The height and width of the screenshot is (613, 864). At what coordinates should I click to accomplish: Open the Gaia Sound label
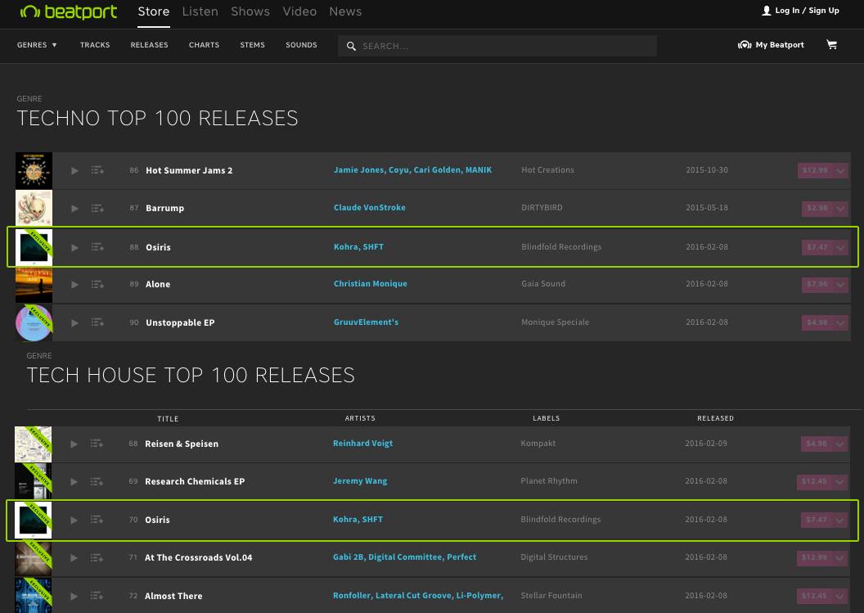coord(543,283)
